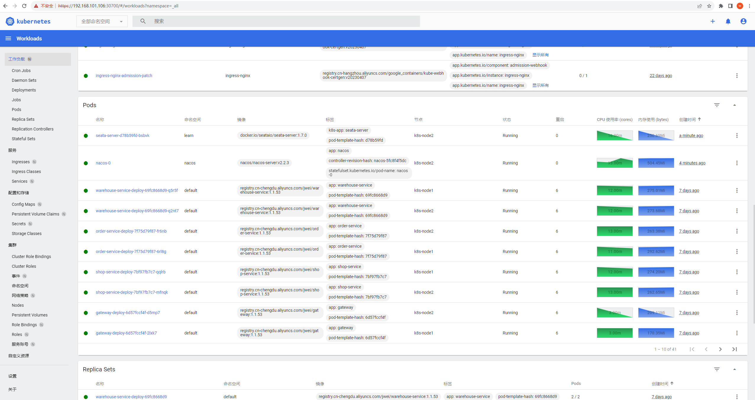This screenshot has height=400, width=755.
Task: Go back in browser history
Action: point(5,6)
